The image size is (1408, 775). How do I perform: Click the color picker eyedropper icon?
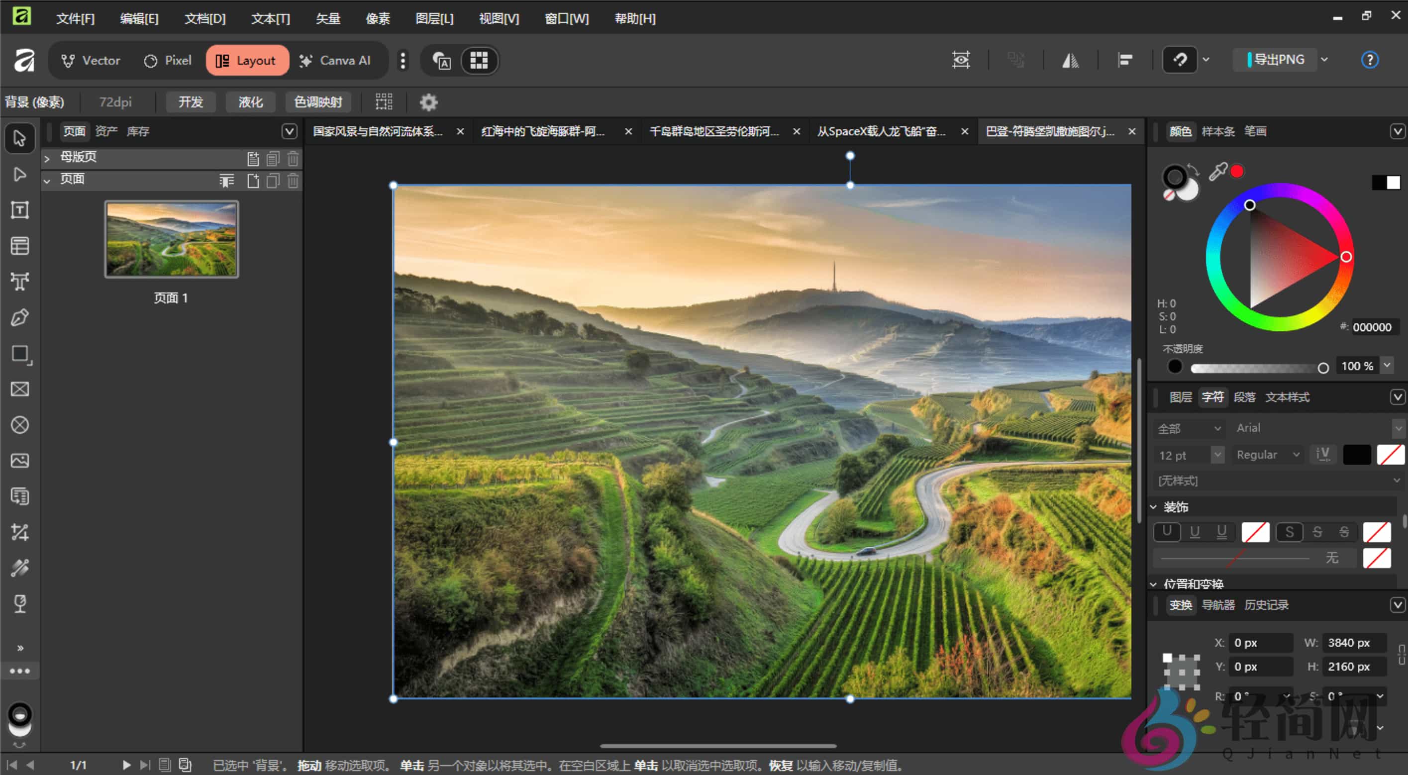1218,172
